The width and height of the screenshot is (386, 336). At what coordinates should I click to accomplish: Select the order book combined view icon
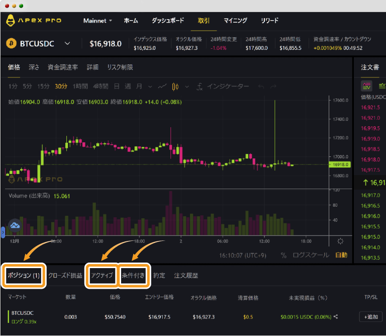367,85
